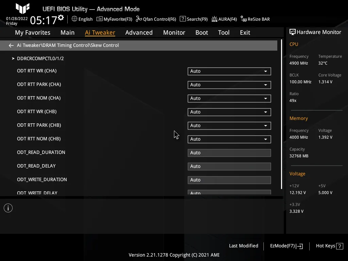The image size is (348, 261).
Task: Click the Hardware Monitor screen icon
Action: click(293, 32)
